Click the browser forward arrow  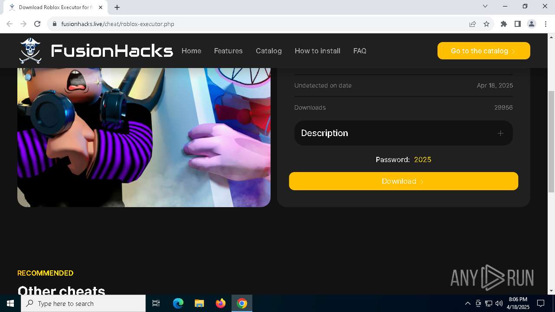coord(23,24)
